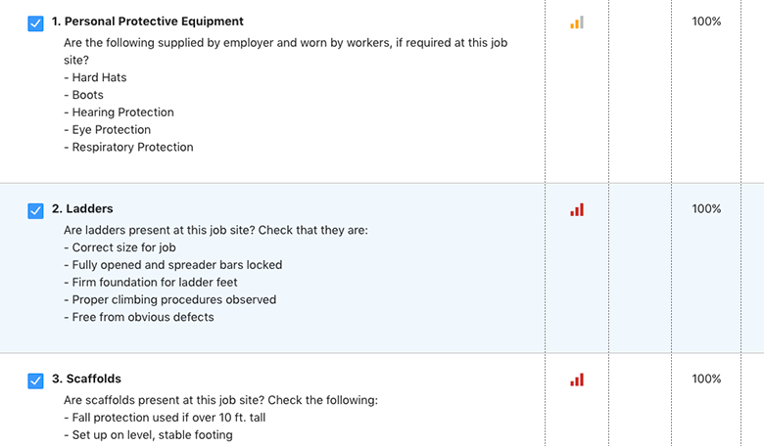Click the 100% value for Personal Protective Equipment
Screen dimensions: 764x446
click(x=706, y=22)
